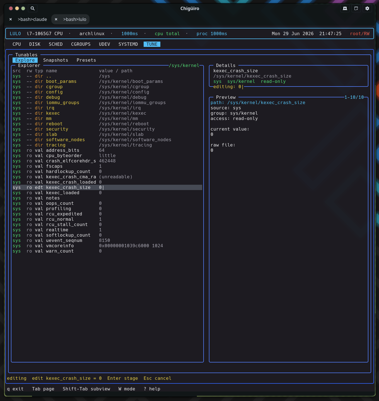Click the split window icon in title bar
This screenshot has height=401, width=379.
tap(356, 8)
